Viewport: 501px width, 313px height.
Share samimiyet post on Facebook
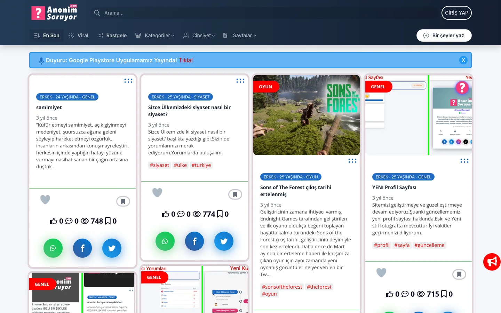point(82,248)
